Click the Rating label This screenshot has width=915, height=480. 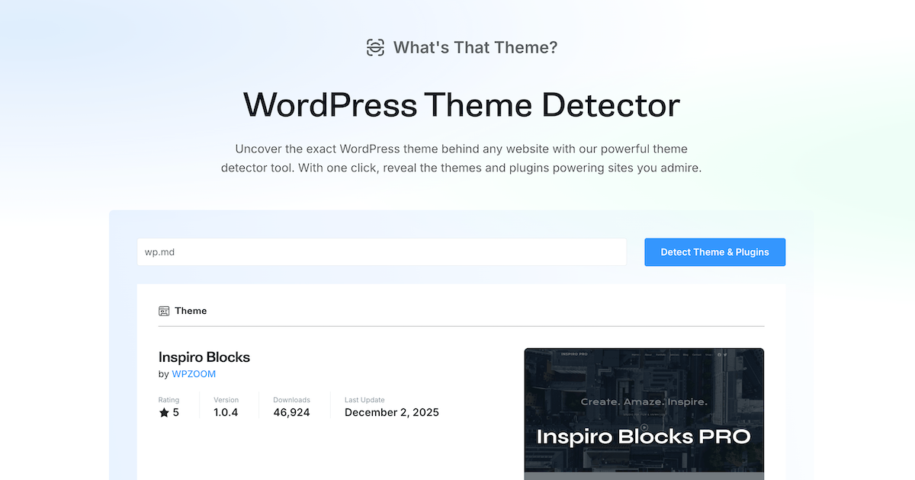click(169, 400)
